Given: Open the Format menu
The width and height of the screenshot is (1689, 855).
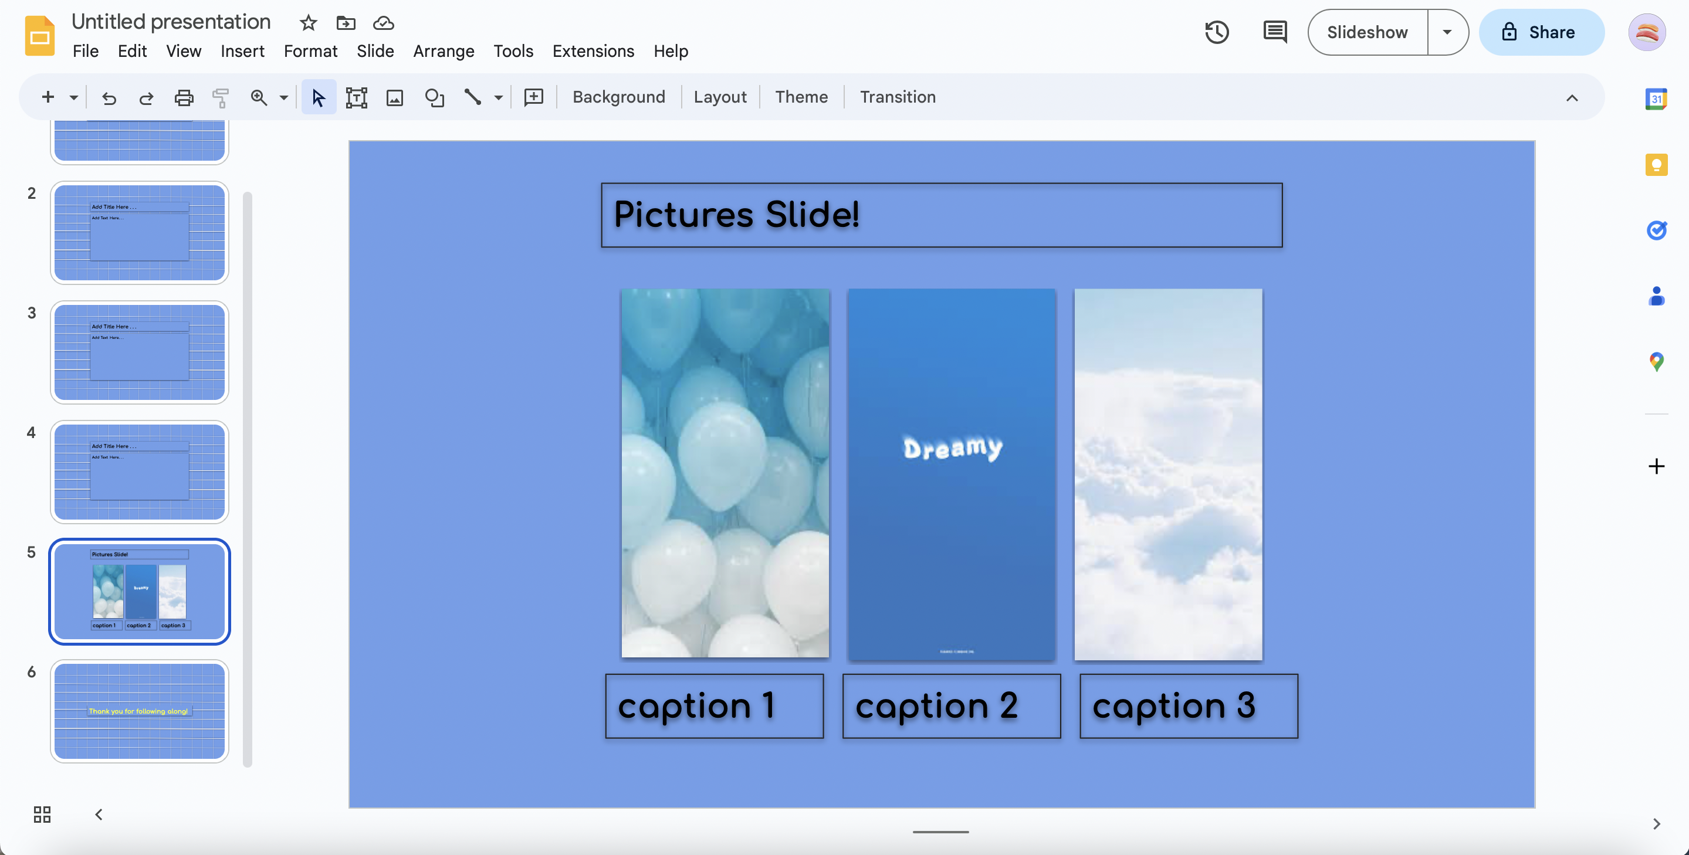Looking at the screenshot, I should pos(310,51).
